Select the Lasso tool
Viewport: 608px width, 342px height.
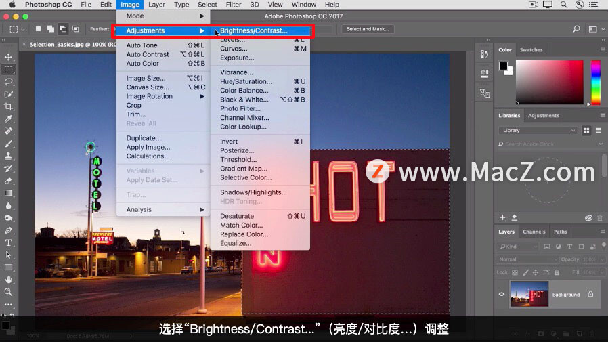8,82
